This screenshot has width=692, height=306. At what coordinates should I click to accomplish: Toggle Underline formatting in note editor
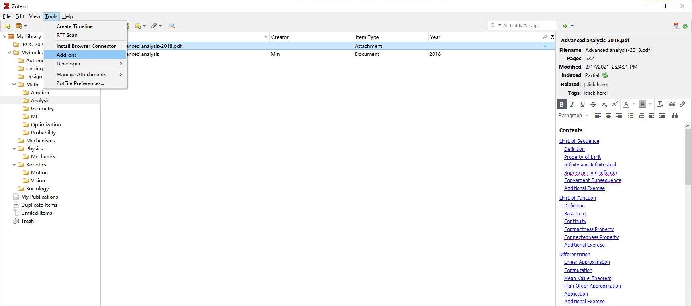[x=582, y=104]
